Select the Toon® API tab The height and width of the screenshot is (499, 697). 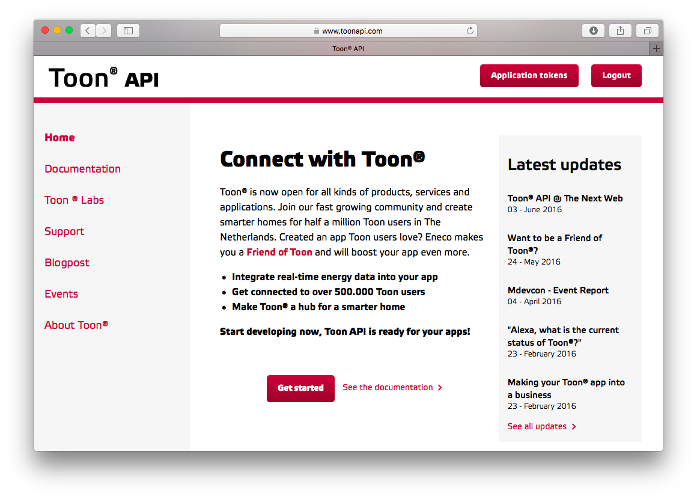pyautogui.click(x=348, y=49)
